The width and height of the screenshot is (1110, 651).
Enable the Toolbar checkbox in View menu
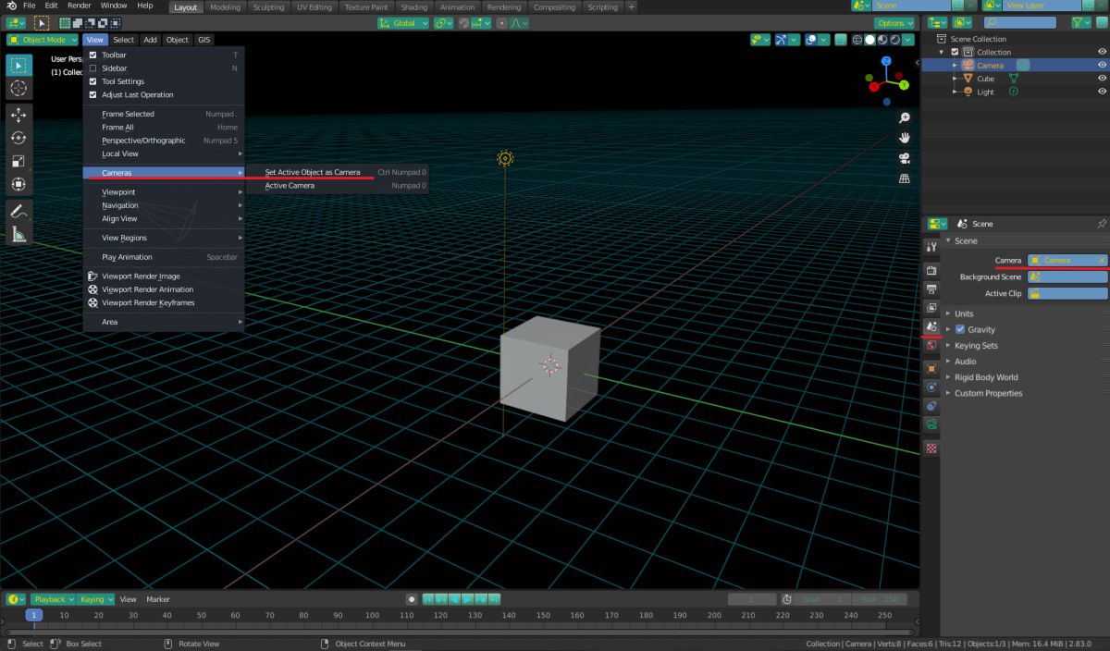tap(92, 55)
